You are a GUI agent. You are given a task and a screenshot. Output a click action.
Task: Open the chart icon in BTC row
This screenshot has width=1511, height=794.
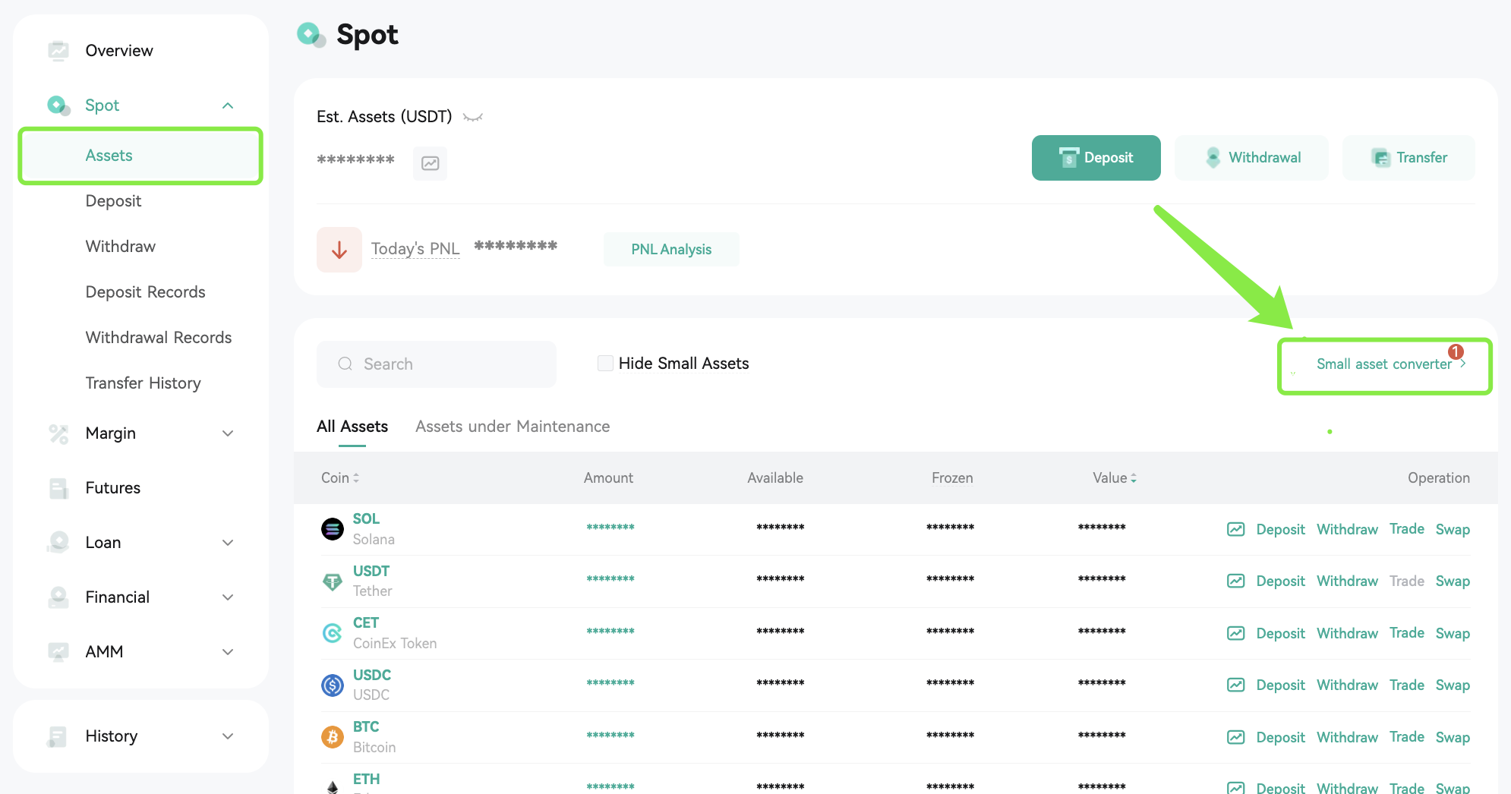(x=1236, y=737)
